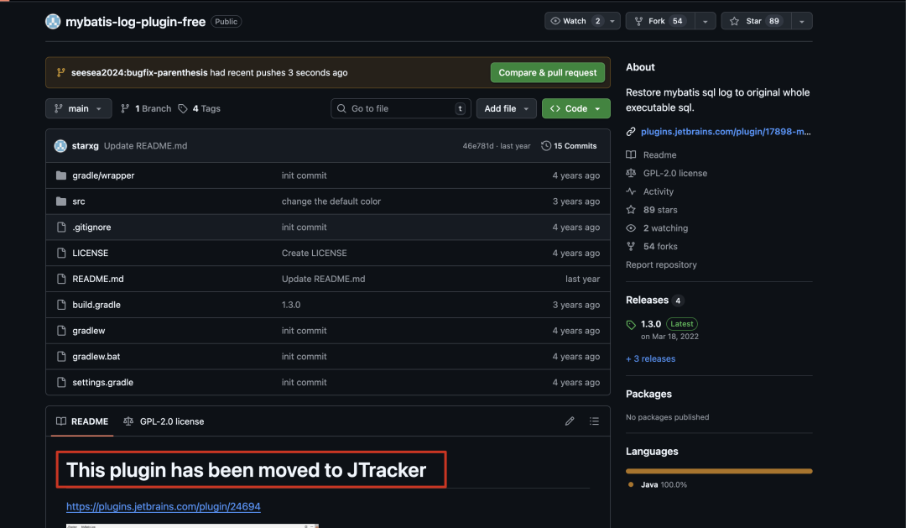906x528 pixels.
Task: Switch to the GPL-2.0 license tab
Action: 164,421
